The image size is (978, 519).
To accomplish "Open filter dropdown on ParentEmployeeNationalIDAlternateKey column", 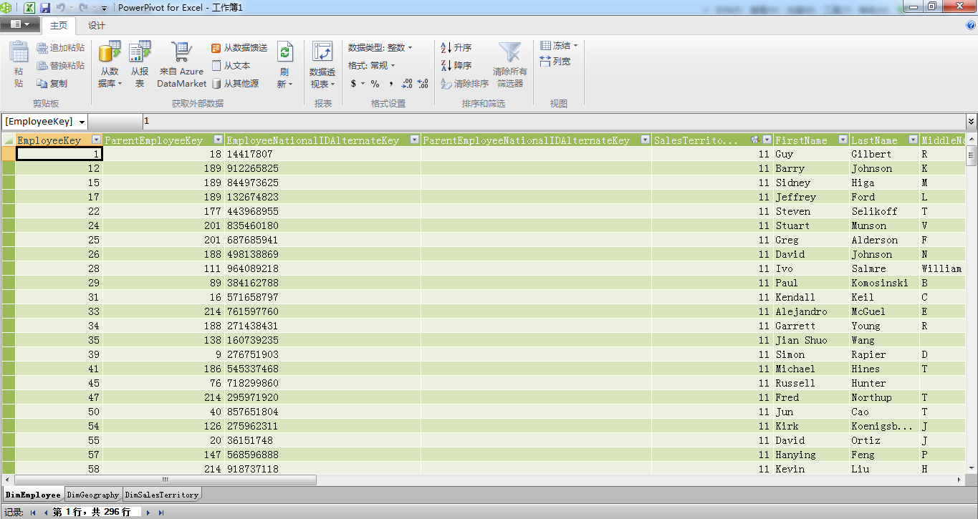I will 646,140.
